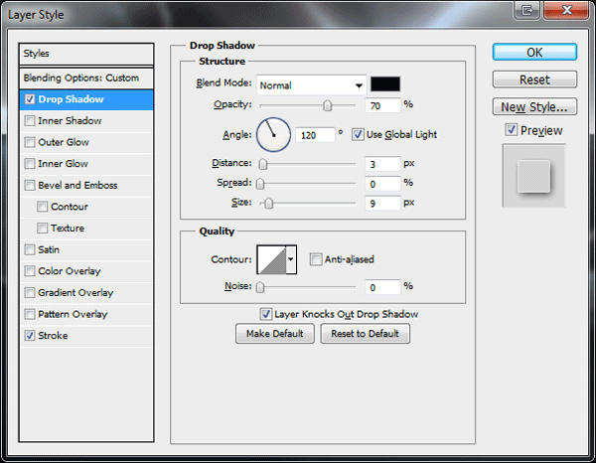The height and width of the screenshot is (463, 596).
Task: Enable the Pattern Overlay checkbox
Action: coord(30,314)
